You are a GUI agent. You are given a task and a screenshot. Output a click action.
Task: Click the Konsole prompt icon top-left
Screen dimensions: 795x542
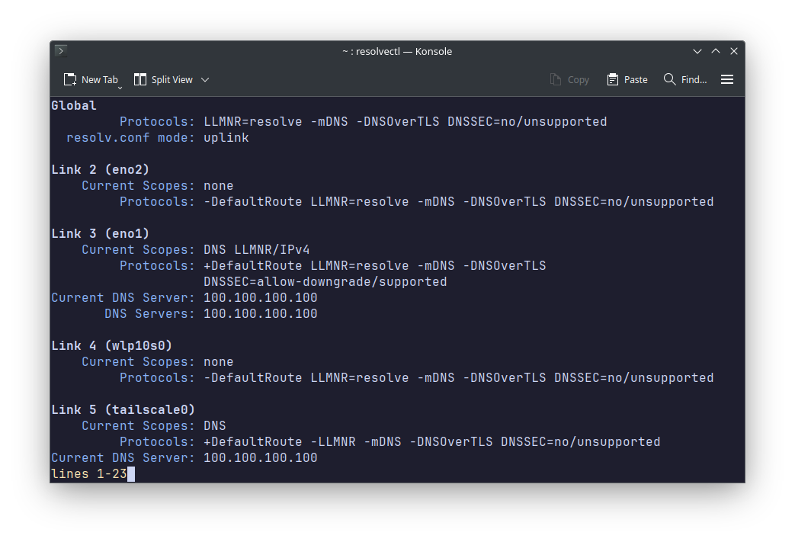pos(59,51)
